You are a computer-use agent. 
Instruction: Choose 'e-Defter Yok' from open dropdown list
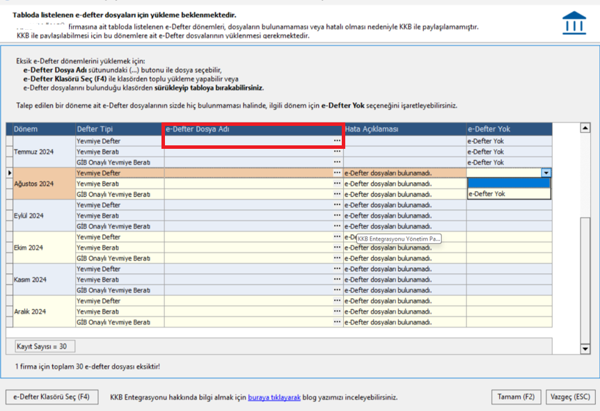click(509, 194)
